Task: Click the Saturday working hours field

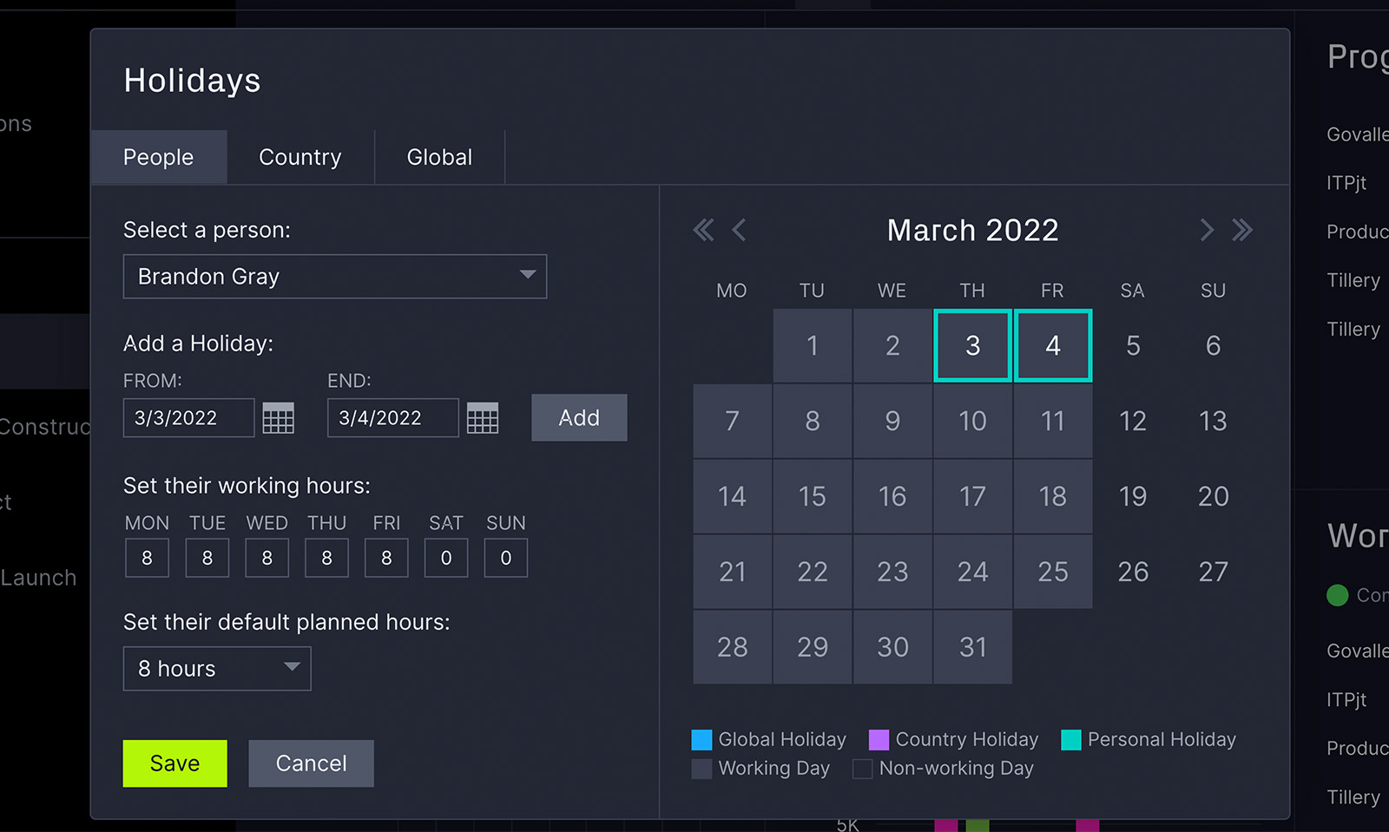Action: point(445,558)
